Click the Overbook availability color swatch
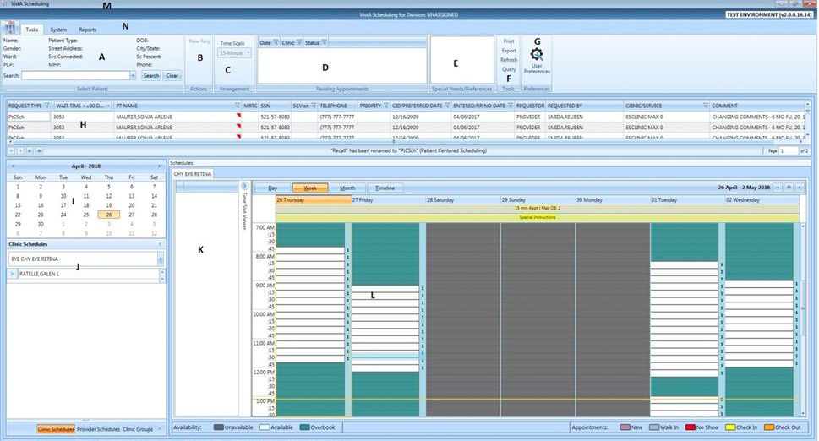 [305, 427]
